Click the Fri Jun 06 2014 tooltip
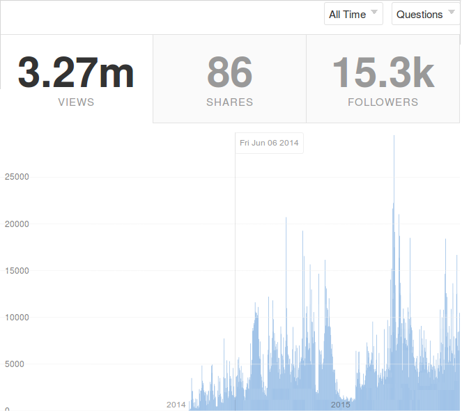This screenshot has height=413, width=462. 269,143
